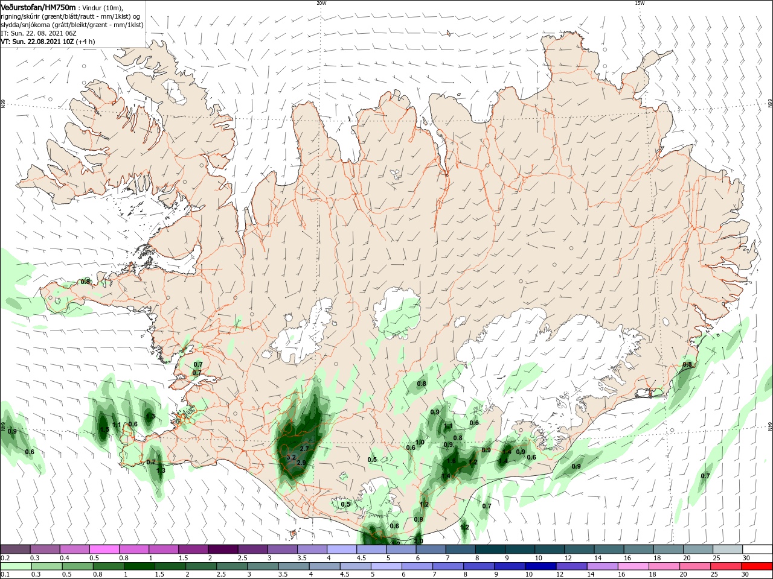The height and width of the screenshot is (579, 773).
Task: Pick the greyish-purple snow swatch starting at 0.2
Action: [x=16, y=549]
